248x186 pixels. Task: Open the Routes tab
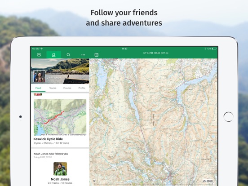pyautogui.click(x=67, y=88)
